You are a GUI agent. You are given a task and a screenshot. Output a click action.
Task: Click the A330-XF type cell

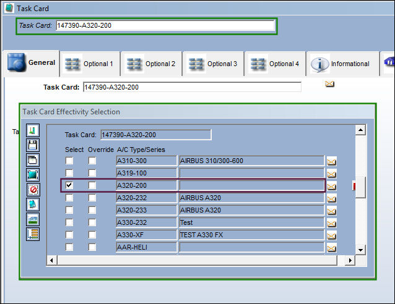coord(147,235)
